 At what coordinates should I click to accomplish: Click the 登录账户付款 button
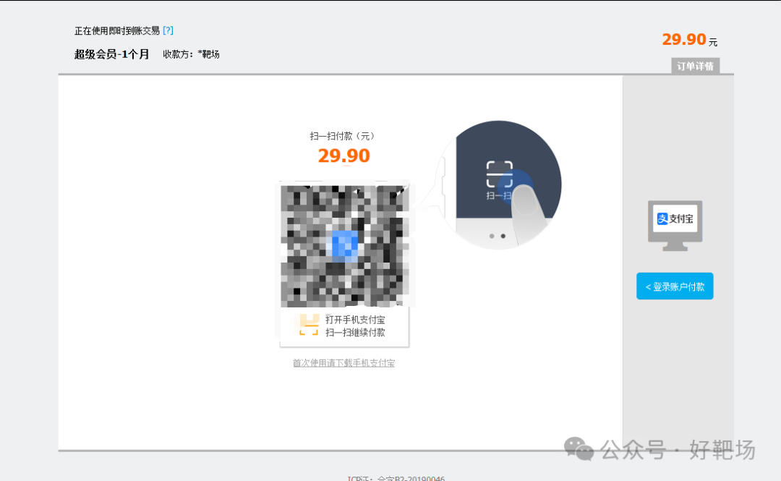point(675,286)
